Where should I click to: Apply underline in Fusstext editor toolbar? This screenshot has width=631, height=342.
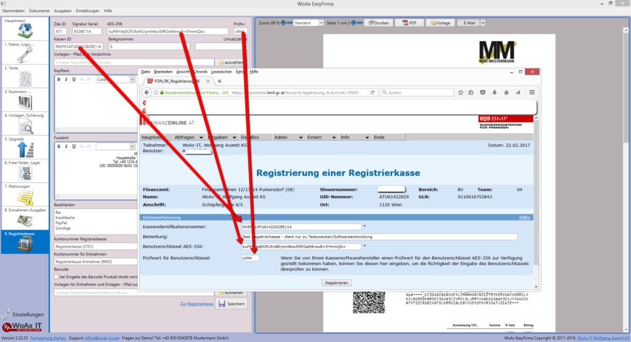74,147
